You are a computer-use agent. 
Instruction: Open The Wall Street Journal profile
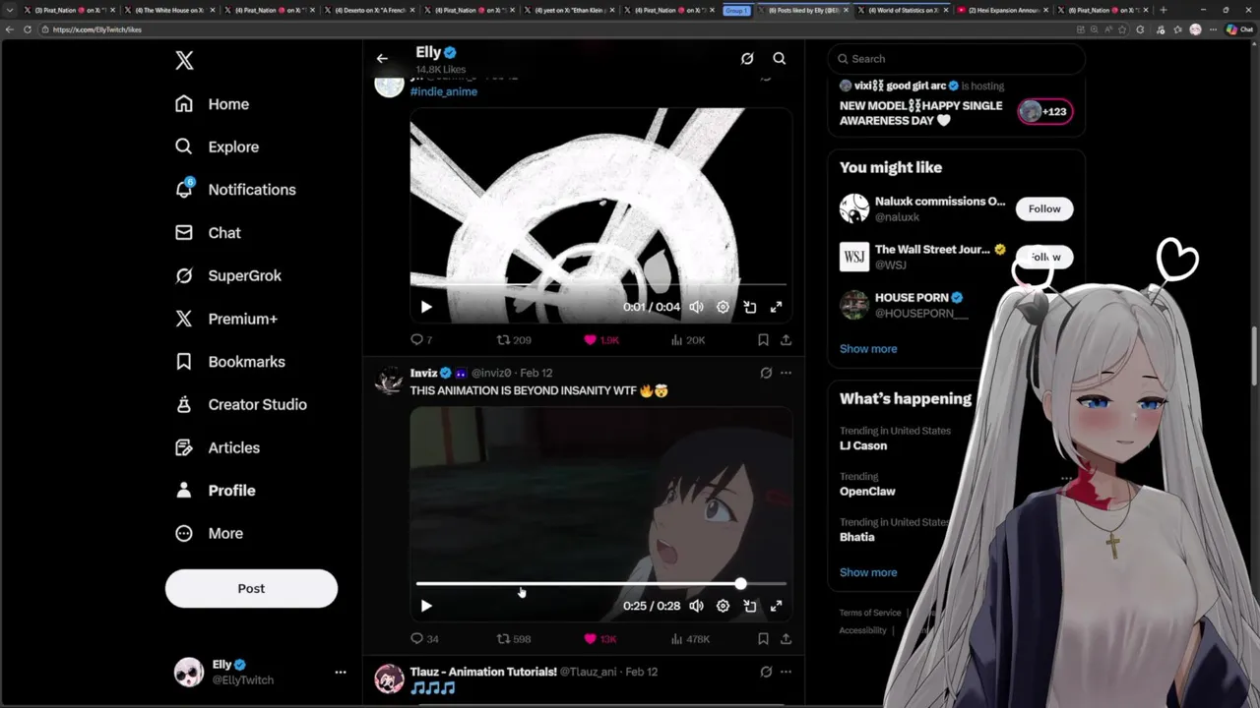(931, 250)
